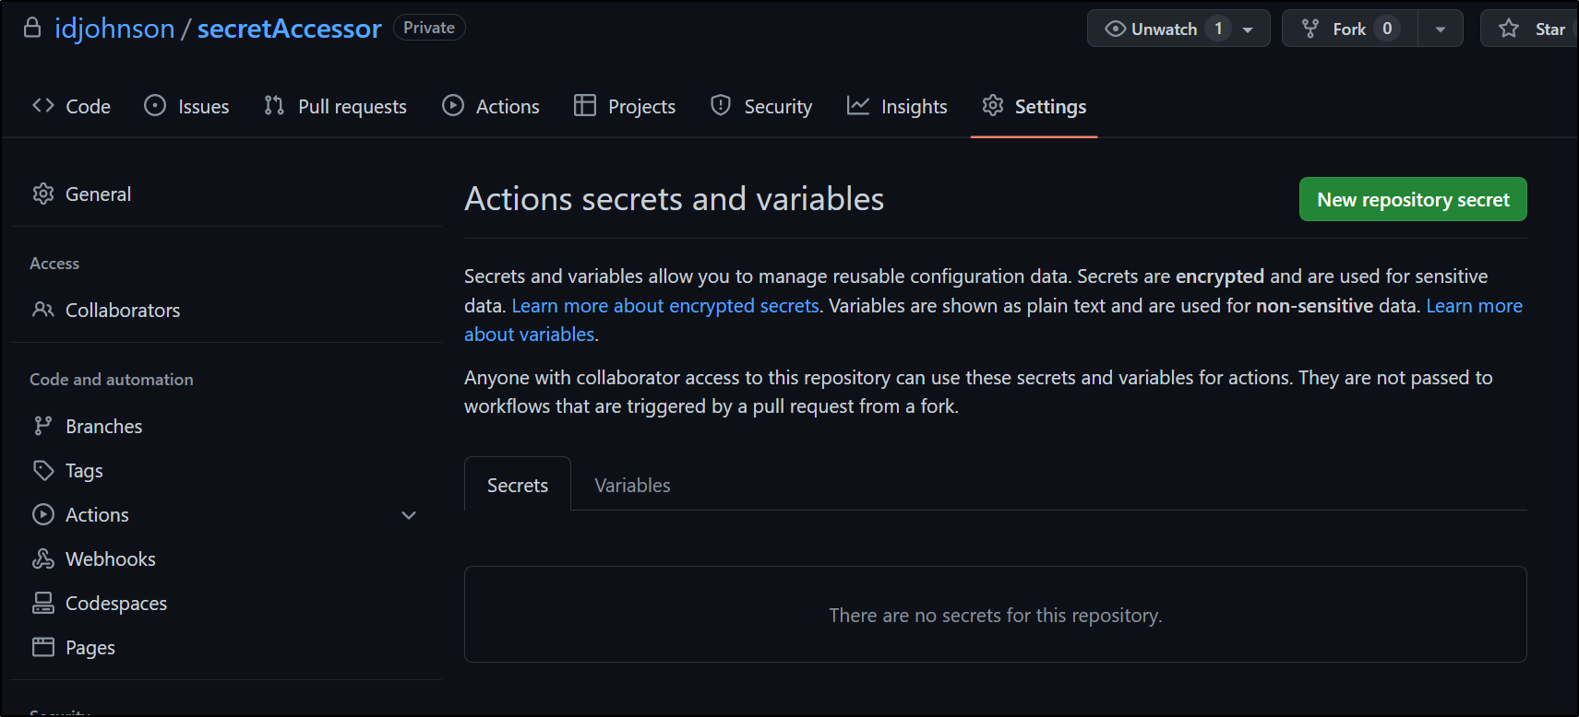Navigate to the Actions tab in the top nav
The image size is (1579, 717).
coord(491,106)
